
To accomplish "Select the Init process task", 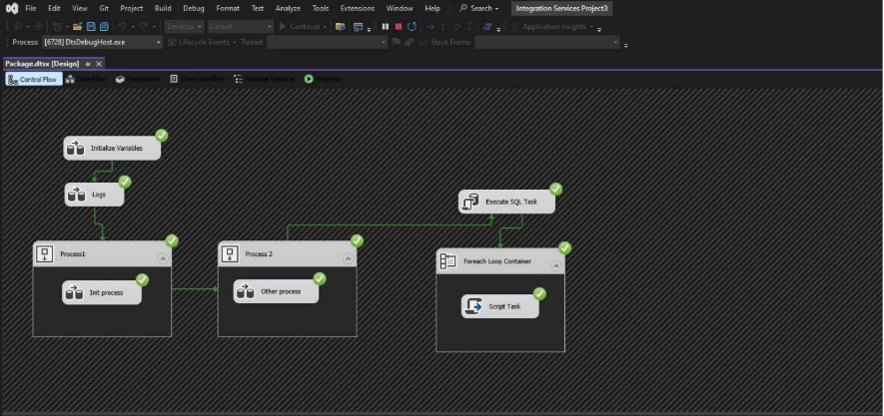I will (x=102, y=292).
